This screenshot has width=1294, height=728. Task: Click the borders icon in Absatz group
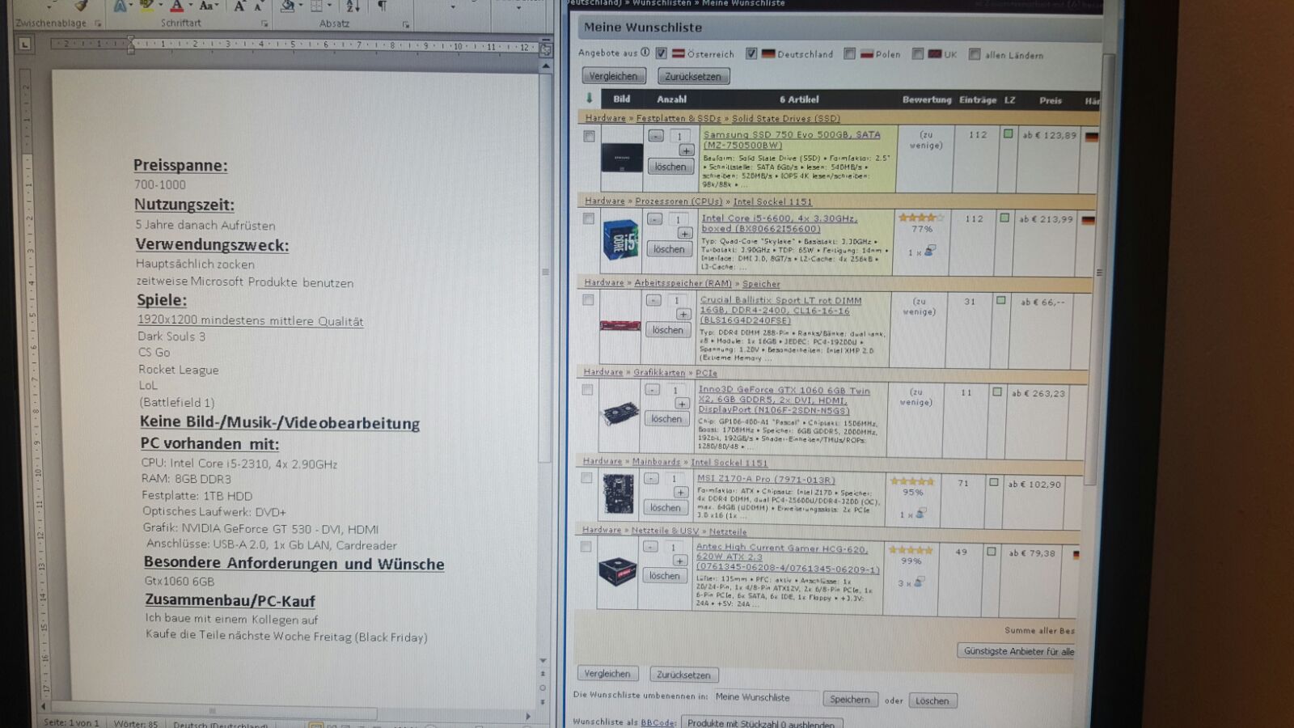coord(317,6)
